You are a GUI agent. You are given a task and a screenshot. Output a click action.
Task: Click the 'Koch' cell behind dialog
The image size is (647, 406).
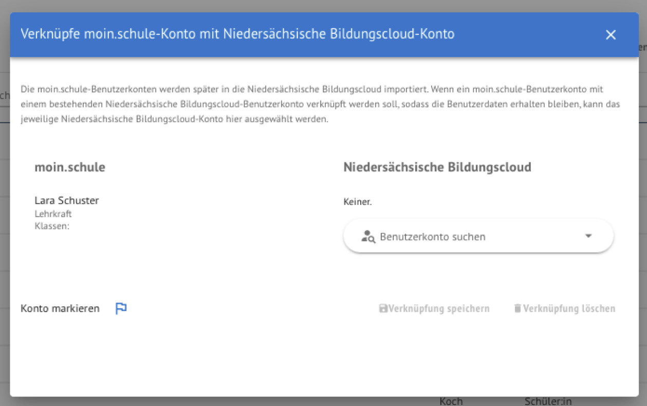(x=451, y=401)
